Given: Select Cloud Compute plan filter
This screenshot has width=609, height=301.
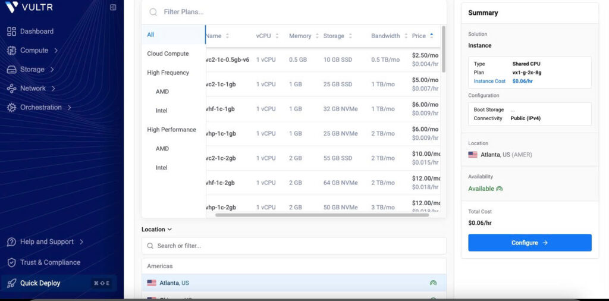Looking at the screenshot, I should [174, 54].
